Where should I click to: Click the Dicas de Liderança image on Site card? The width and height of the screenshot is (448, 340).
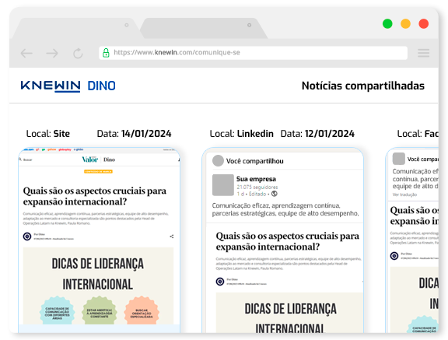point(98,286)
